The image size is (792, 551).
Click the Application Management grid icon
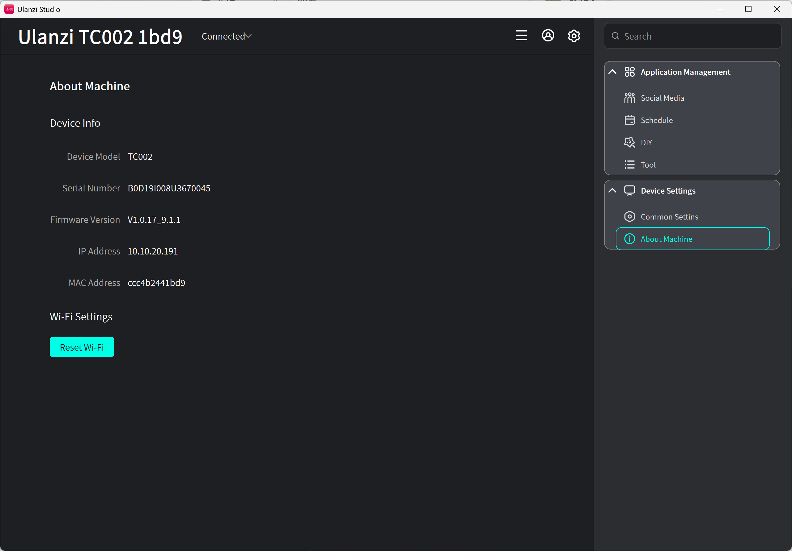(629, 72)
